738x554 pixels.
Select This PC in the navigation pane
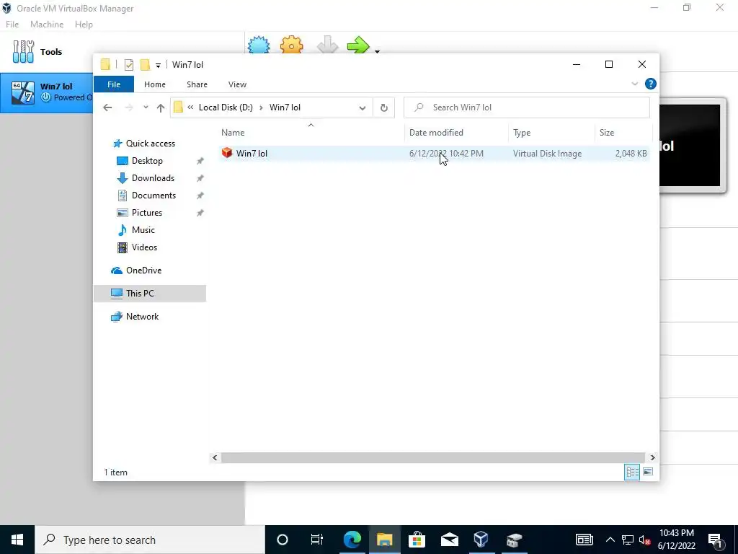click(x=150, y=294)
